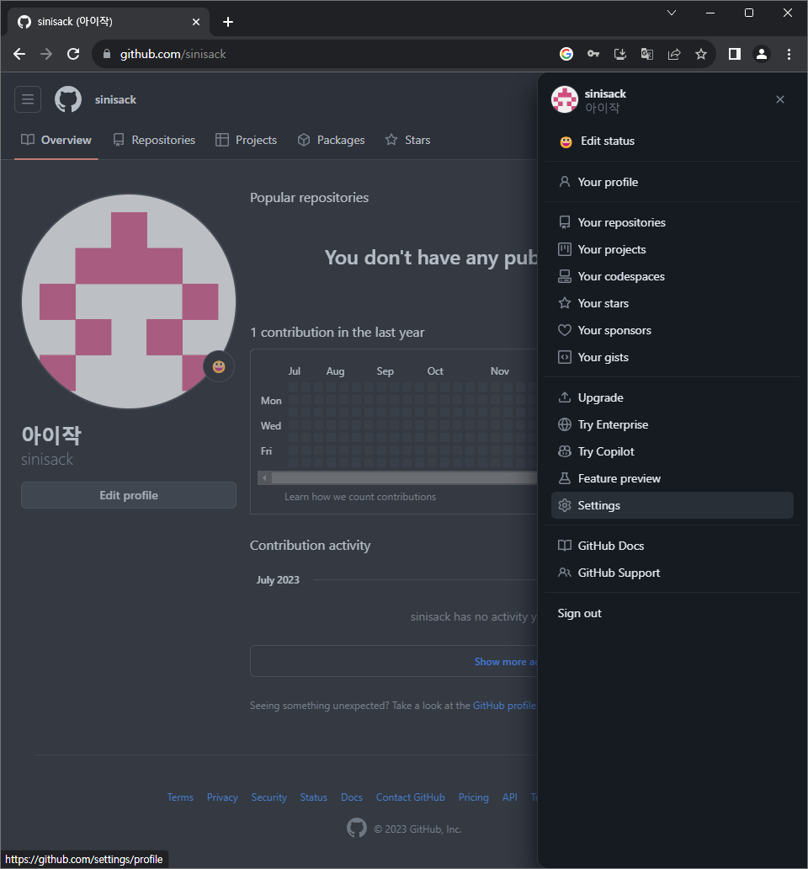The width and height of the screenshot is (808, 869).
Task: Select Try Copilot
Action: 672,451
